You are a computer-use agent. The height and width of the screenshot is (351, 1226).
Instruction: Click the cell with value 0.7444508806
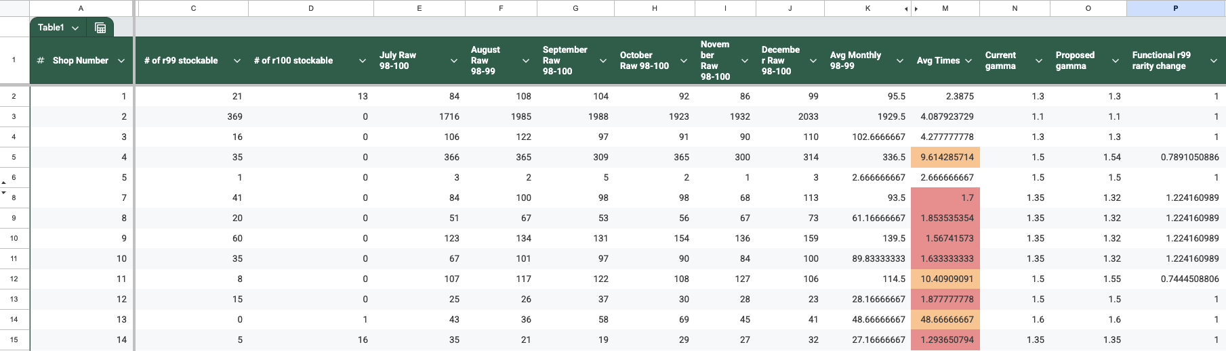(x=1176, y=279)
